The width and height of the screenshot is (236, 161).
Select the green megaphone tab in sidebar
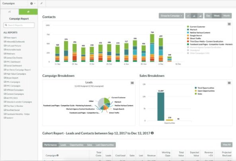(x=28, y=12)
